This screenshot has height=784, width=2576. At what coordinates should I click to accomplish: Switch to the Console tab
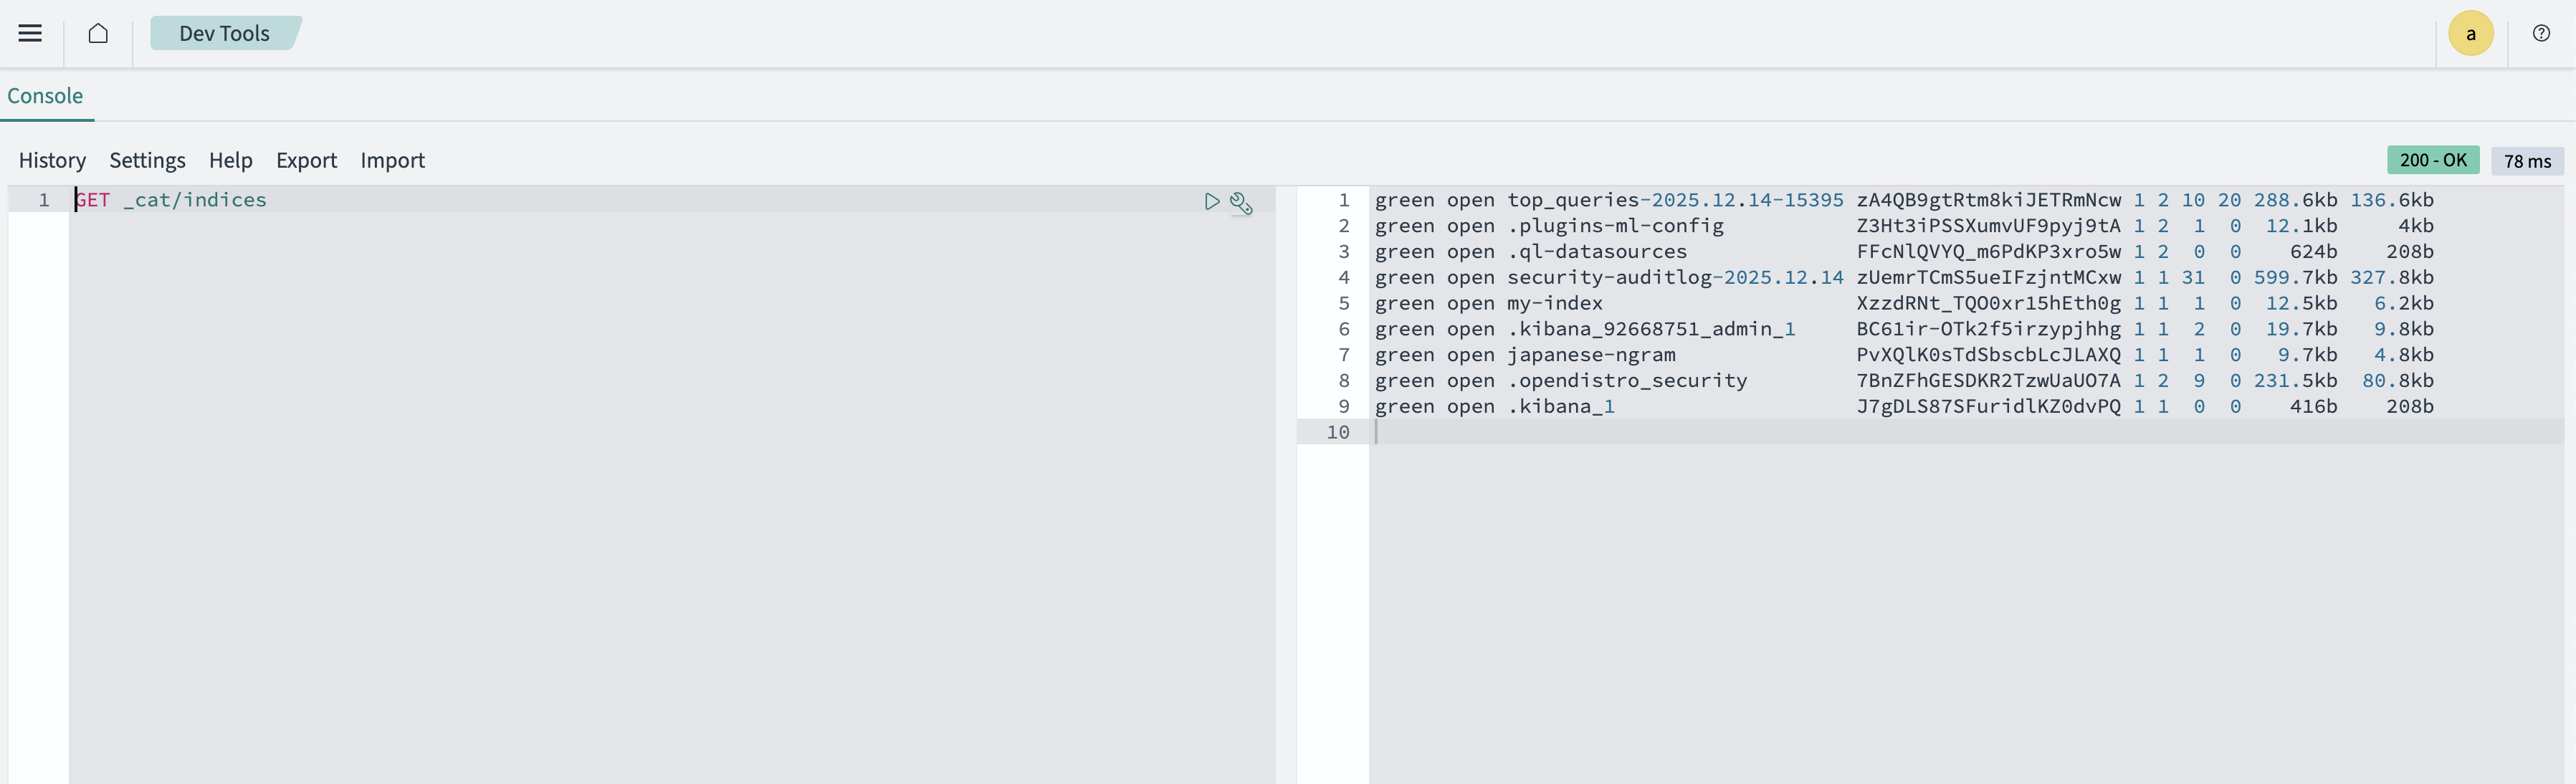45,96
